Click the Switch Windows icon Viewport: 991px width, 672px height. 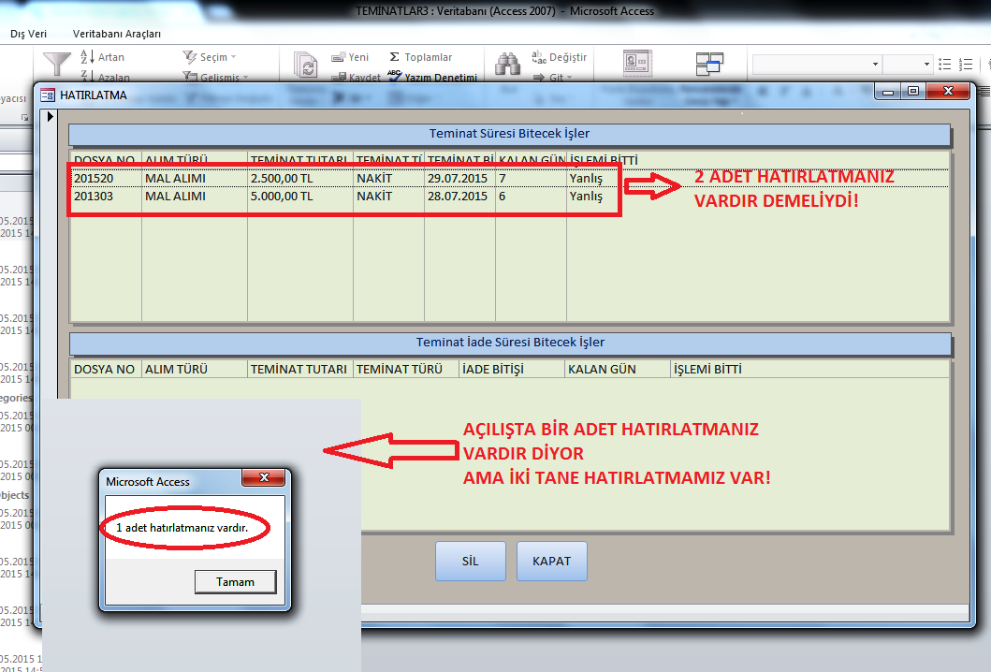coord(708,64)
